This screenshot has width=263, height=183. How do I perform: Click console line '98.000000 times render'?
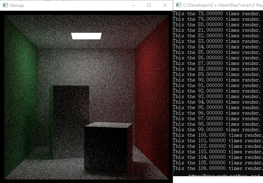[x=217, y=124]
